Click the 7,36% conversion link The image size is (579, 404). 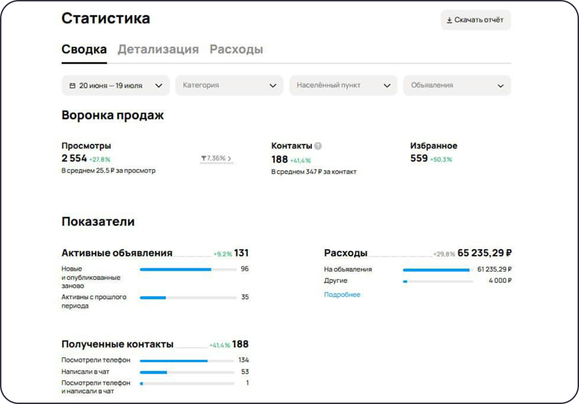(x=216, y=159)
